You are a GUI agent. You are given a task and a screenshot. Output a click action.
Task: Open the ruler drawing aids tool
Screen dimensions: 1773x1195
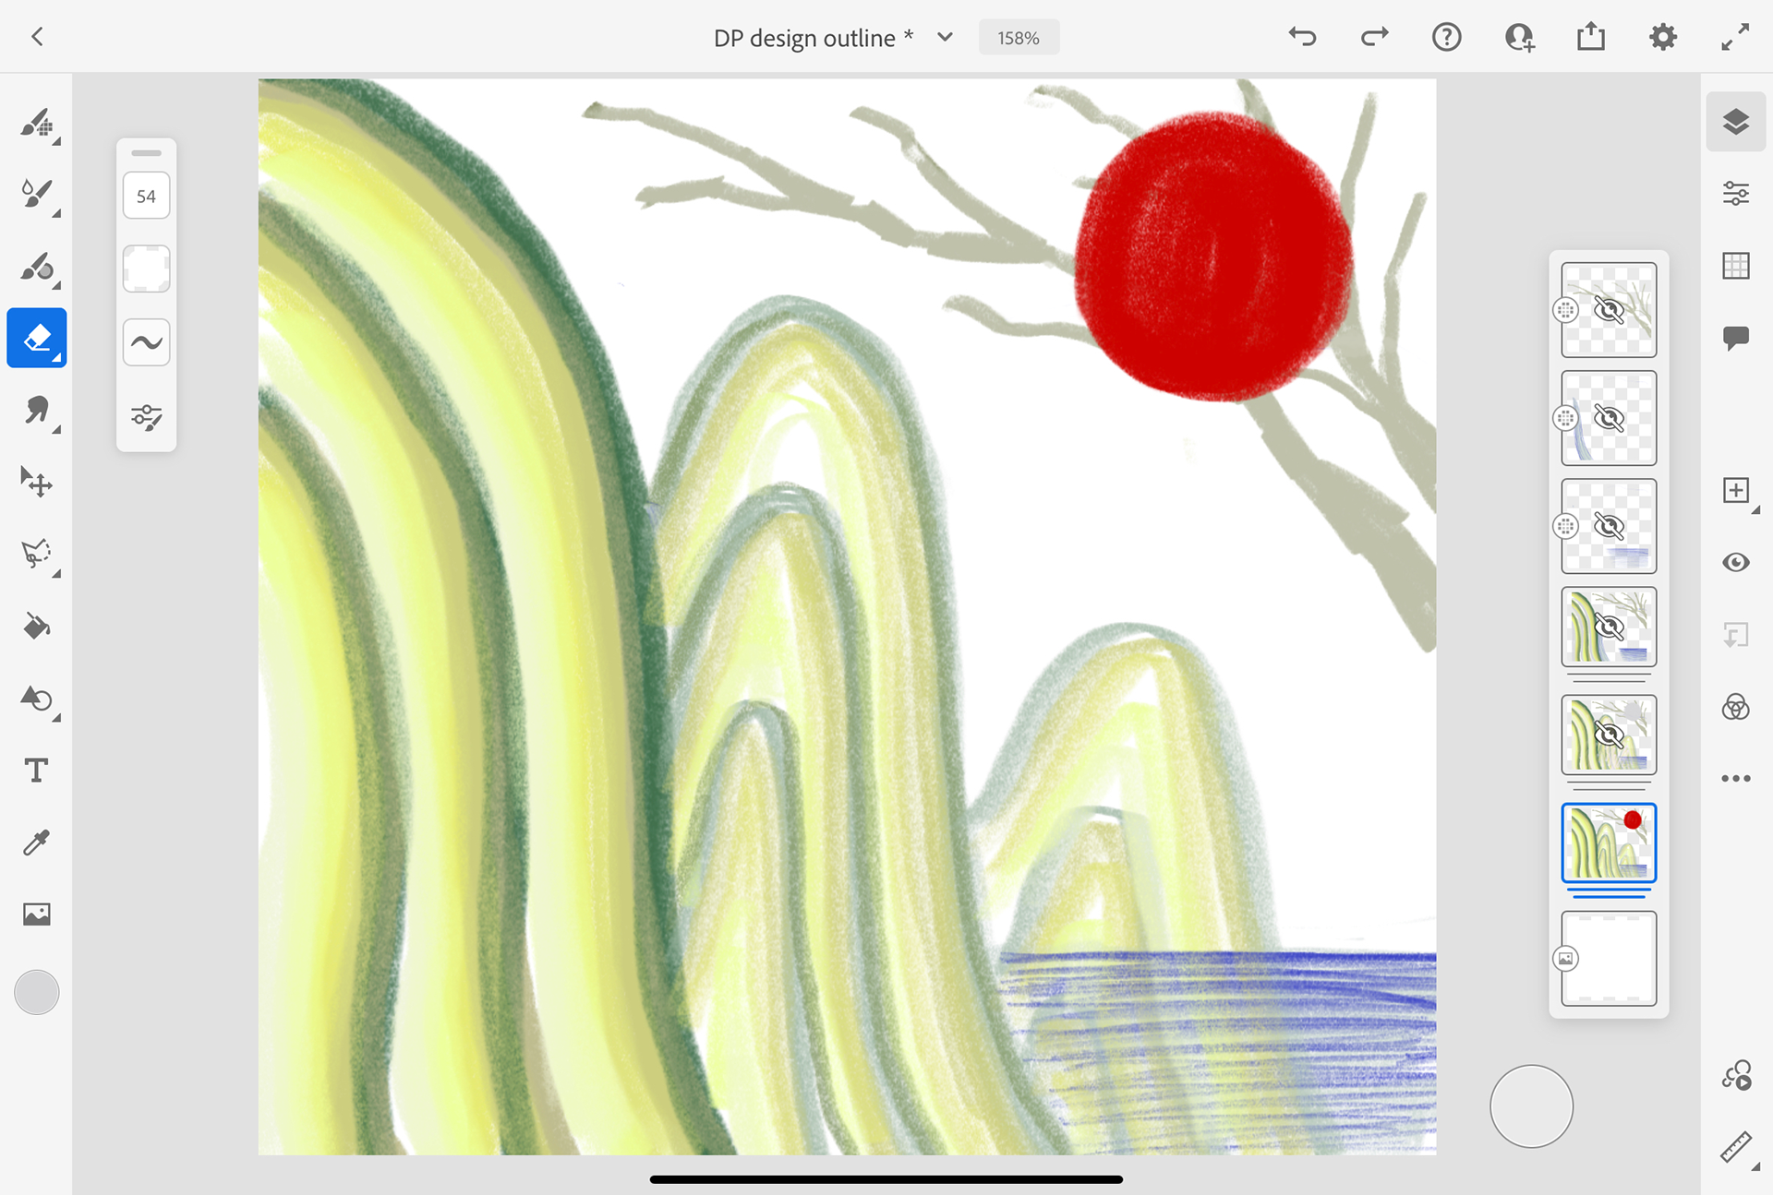[1736, 1147]
